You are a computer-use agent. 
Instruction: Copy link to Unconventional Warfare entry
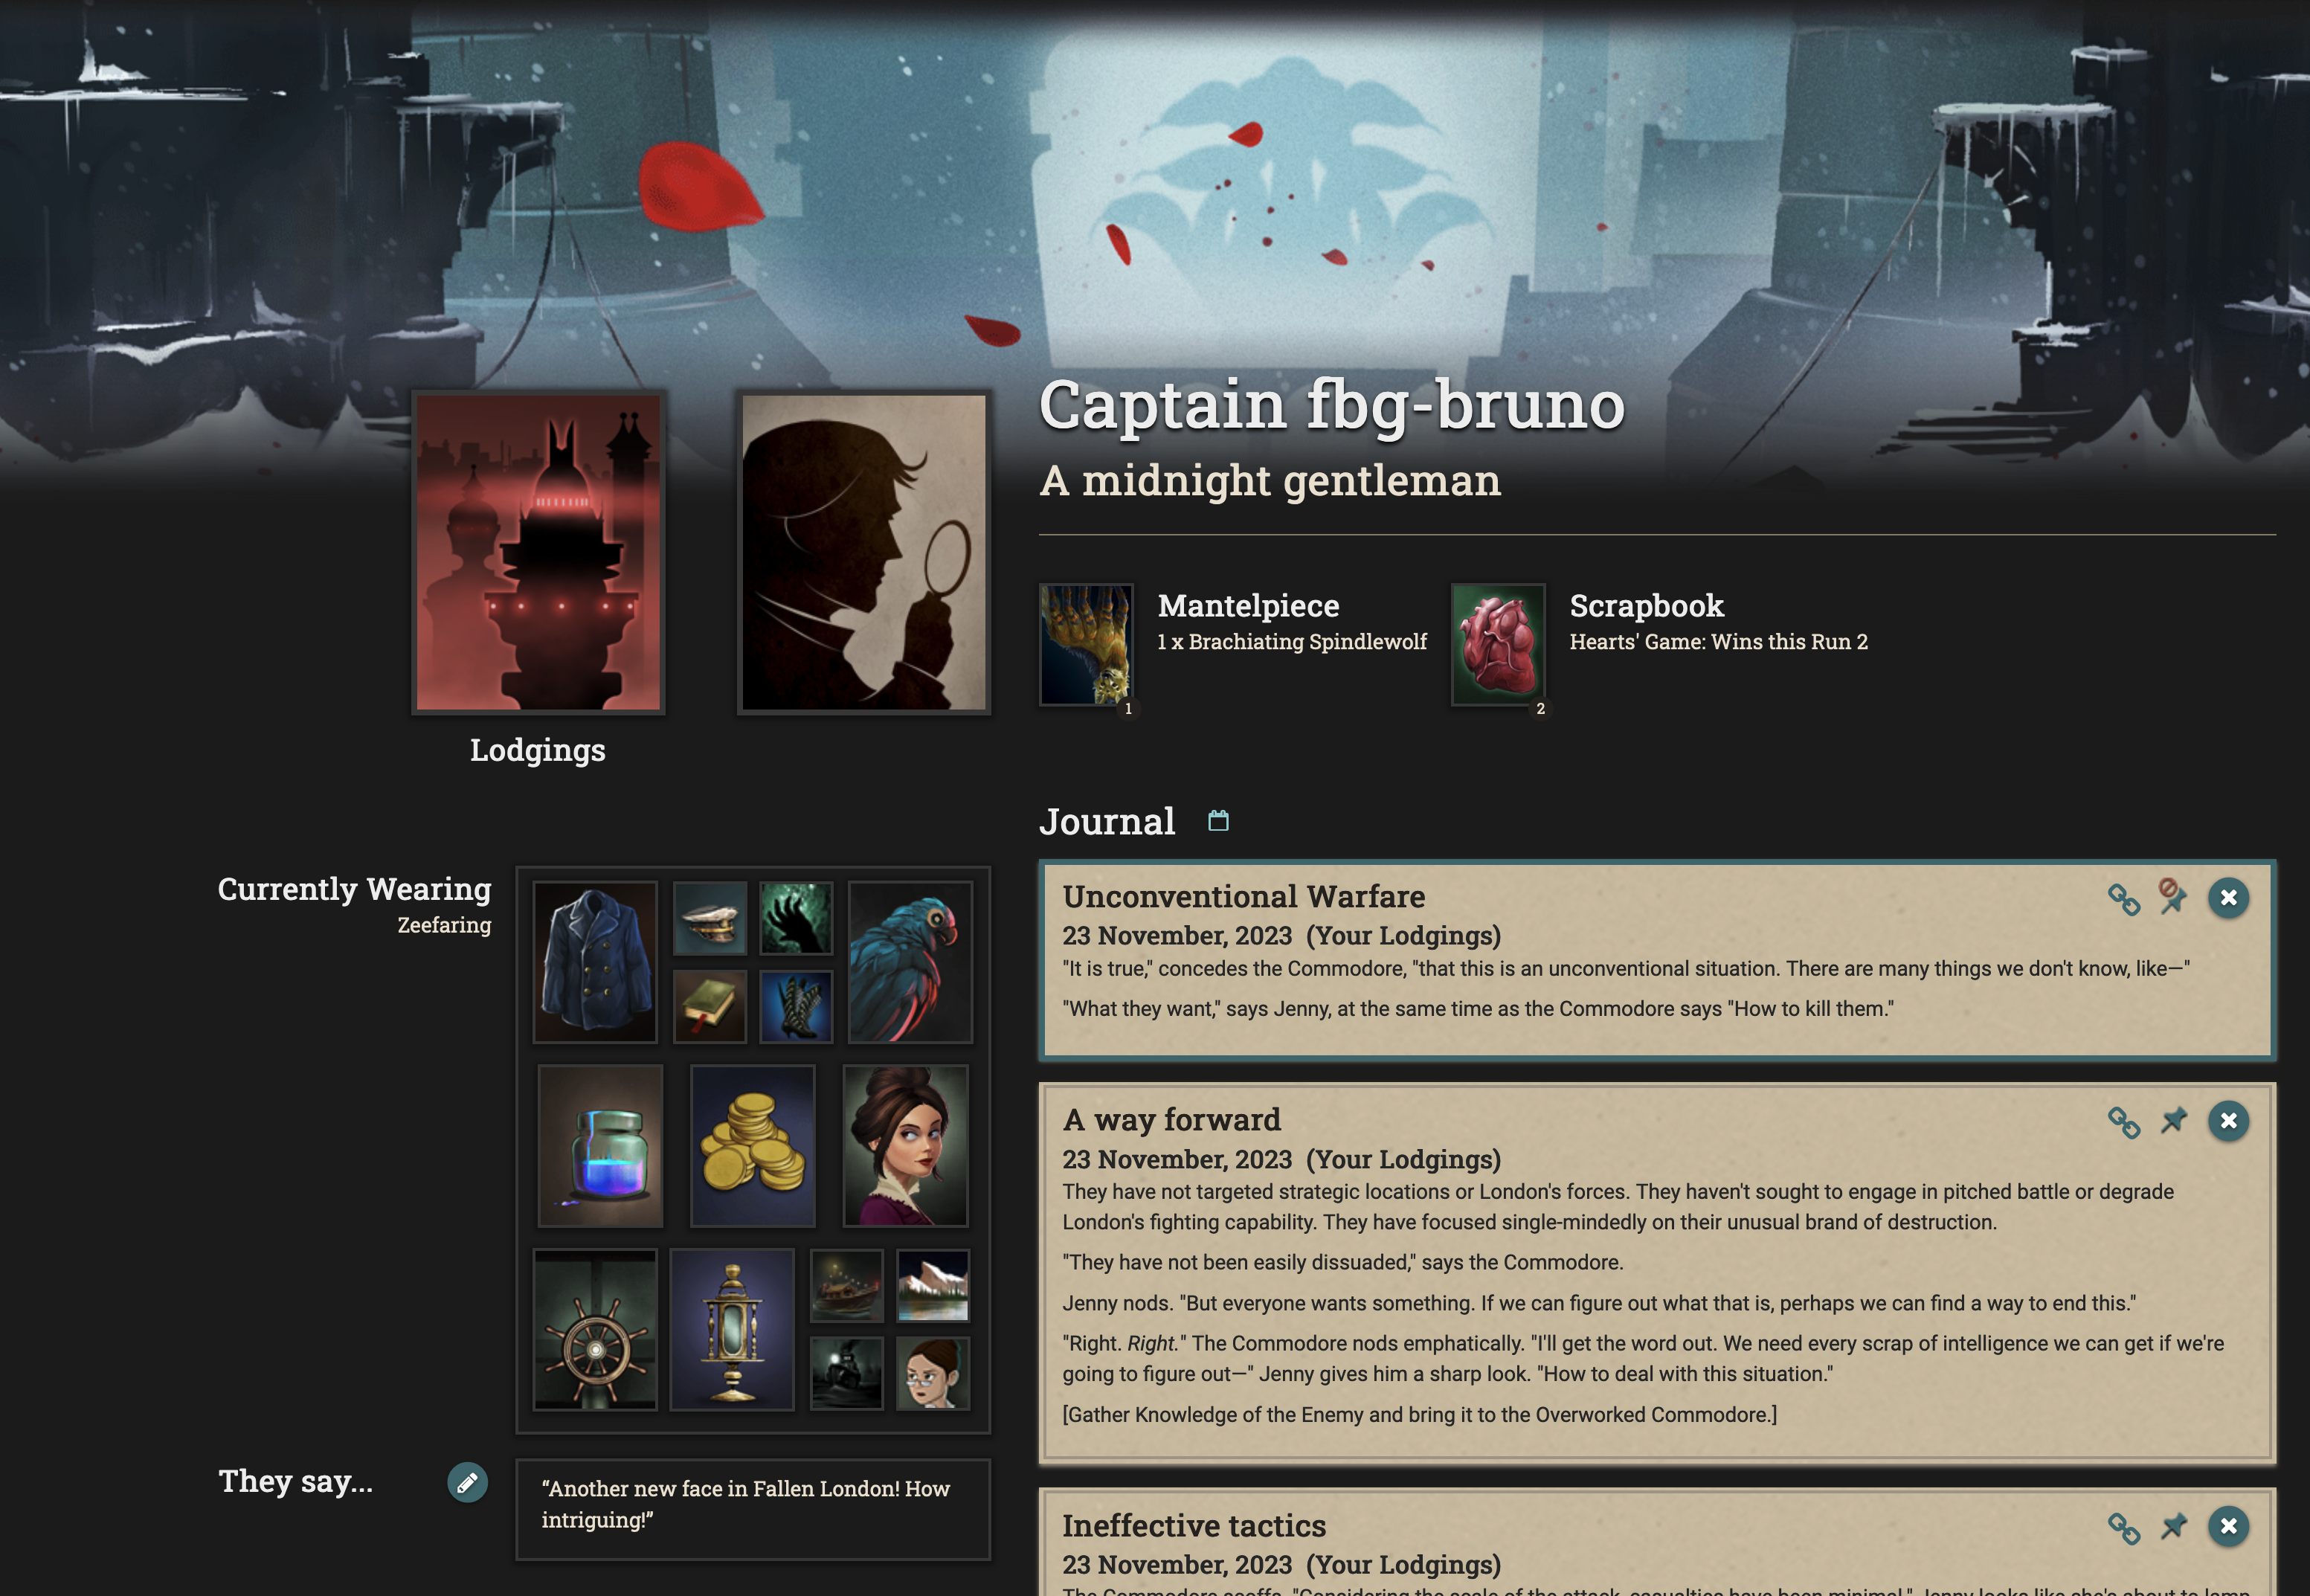click(x=2123, y=899)
